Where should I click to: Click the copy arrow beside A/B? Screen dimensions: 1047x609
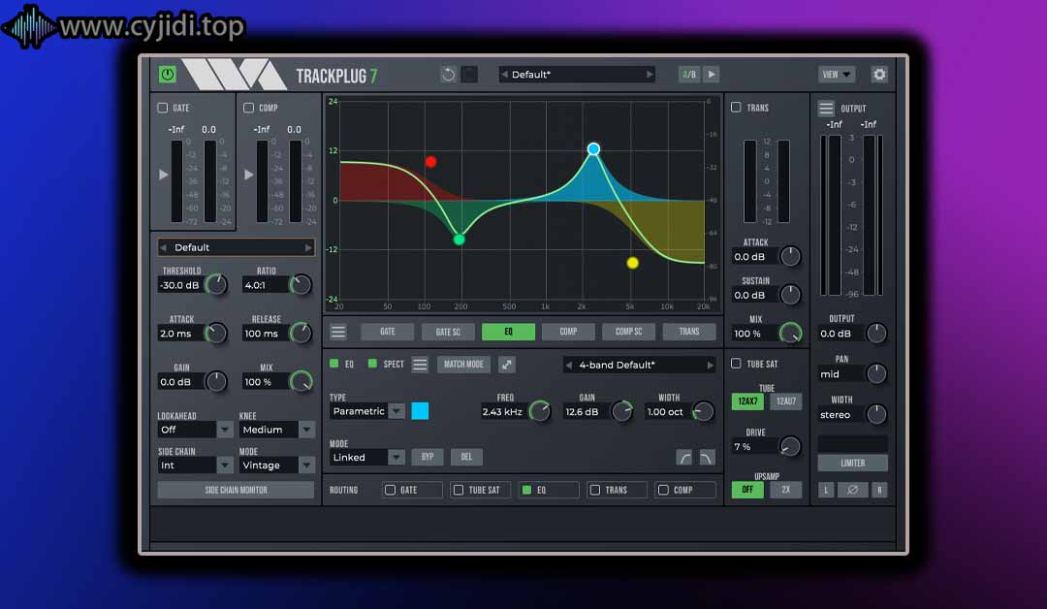[712, 74]
